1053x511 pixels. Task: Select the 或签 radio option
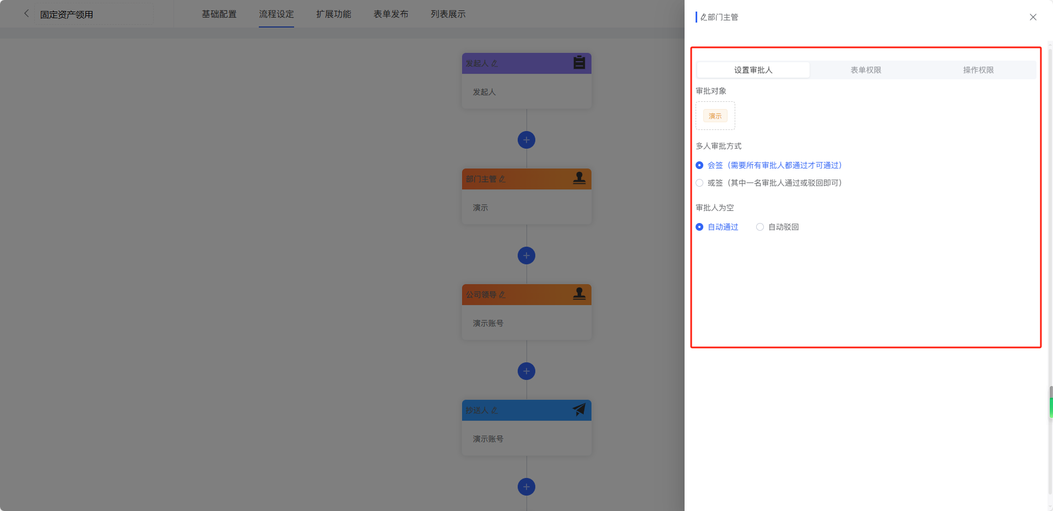699,183
